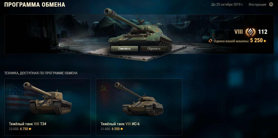The width and height of the screenshot is (278, 138).
Task: Click gold coin icon next to 6 750
Action: click(30, 129)
